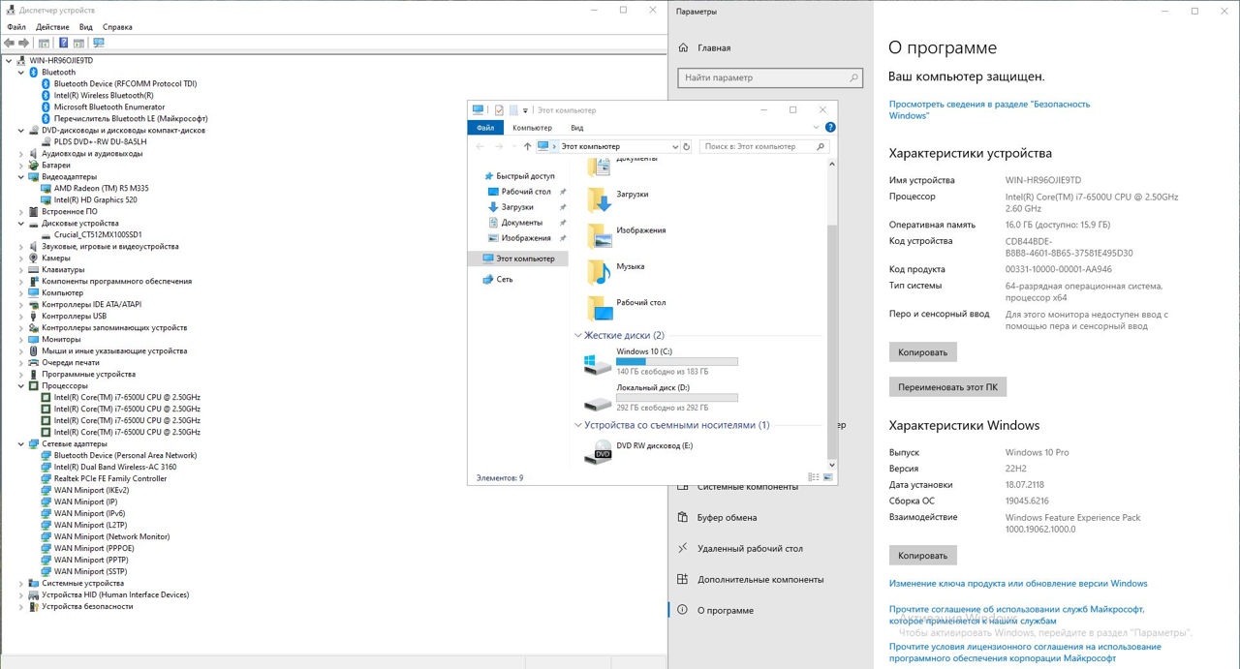Select the AMD Radeon R5 M335 adapter
Image resolution: width=1240 pixels, height=669 pixels.
pos(101,188)
